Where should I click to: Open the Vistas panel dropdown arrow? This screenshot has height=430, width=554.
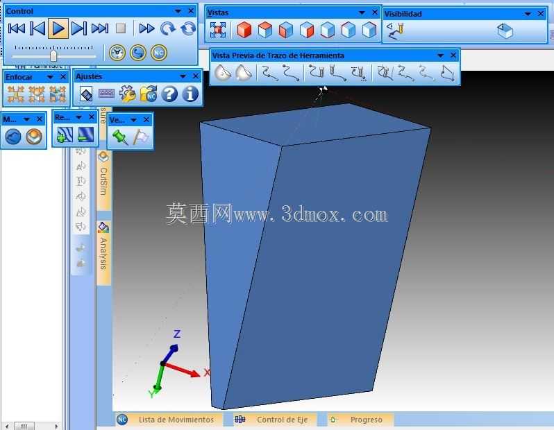pyautogui.click(x=362, y=12)
